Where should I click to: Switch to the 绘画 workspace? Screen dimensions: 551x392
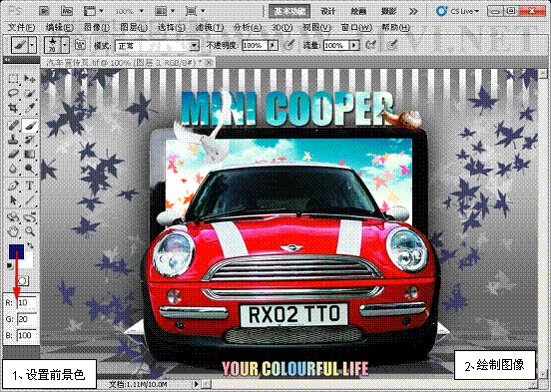point(358,11)
